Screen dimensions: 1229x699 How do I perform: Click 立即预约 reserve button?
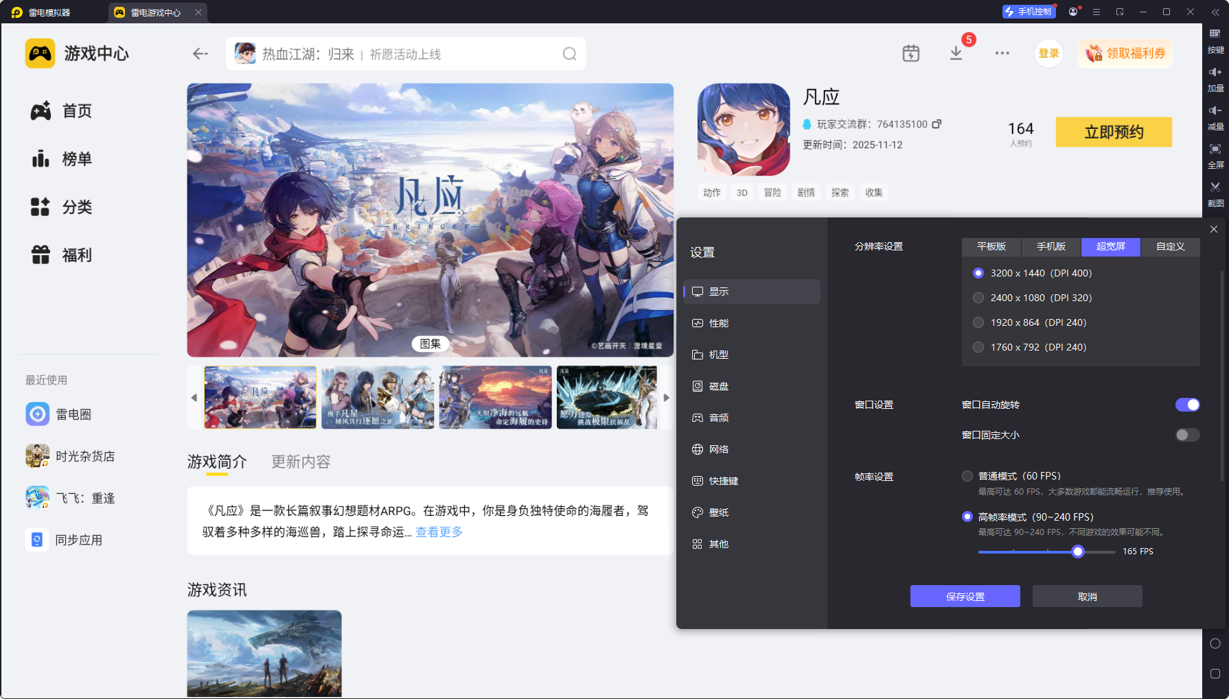coord(1114,132)
